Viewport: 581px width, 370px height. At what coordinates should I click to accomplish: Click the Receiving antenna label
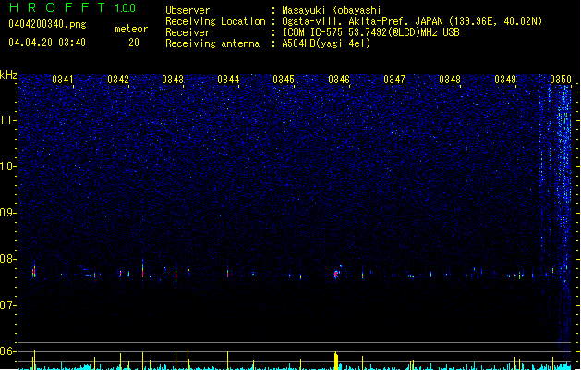[212, 43]
